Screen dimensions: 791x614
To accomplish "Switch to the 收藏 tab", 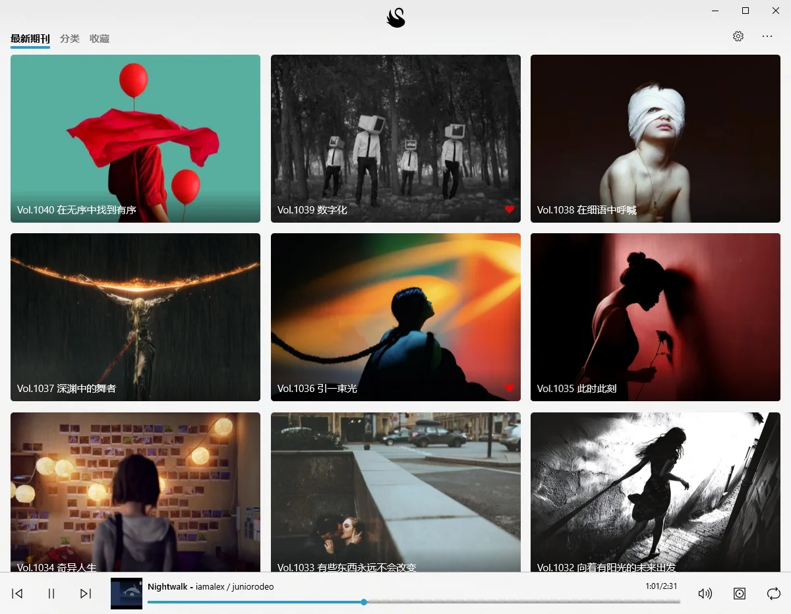I will (100, 39).
